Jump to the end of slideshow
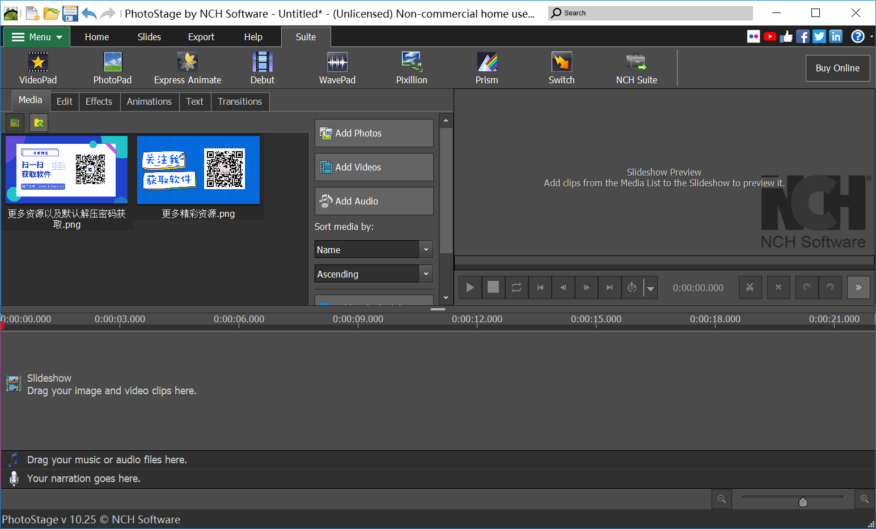Screen dimensions: 876x529 [x=610, y=287]
